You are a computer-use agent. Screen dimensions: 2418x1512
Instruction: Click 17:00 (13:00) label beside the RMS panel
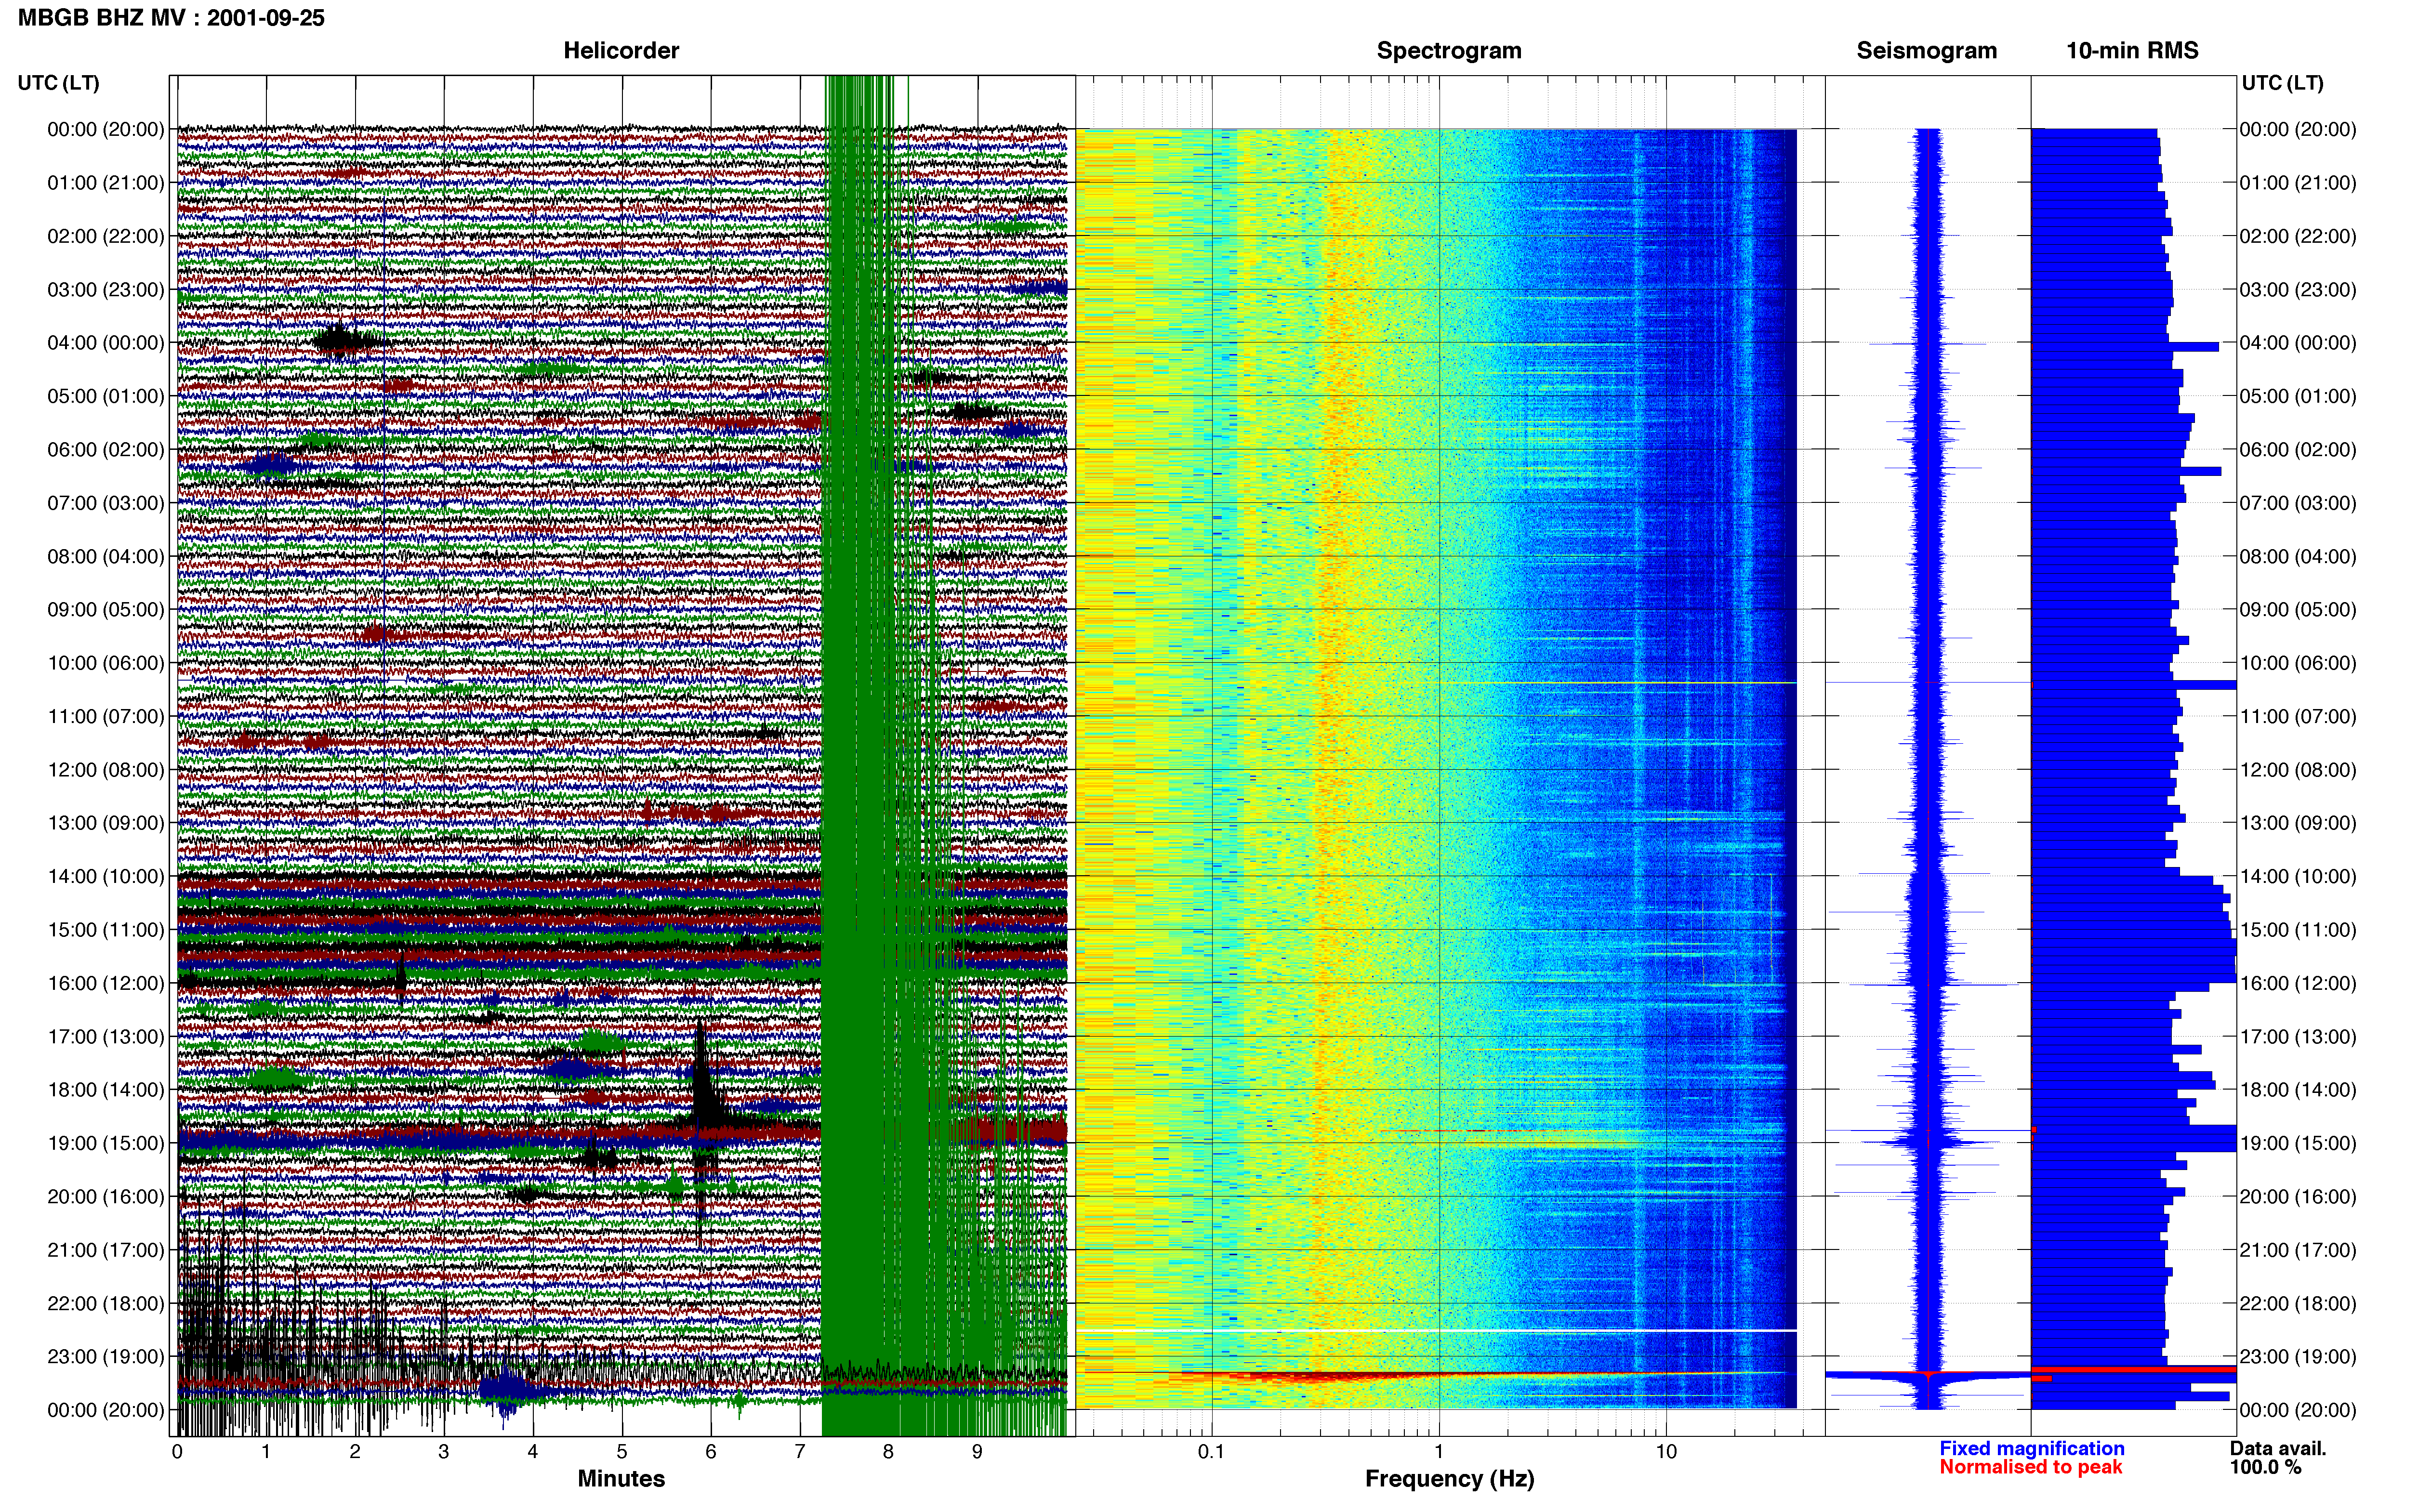pos(2298,1037)
